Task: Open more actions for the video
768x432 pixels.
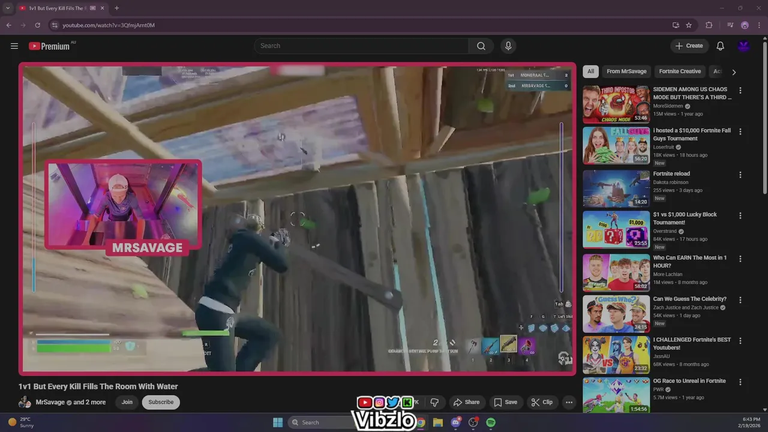Action: click(569, 402)
